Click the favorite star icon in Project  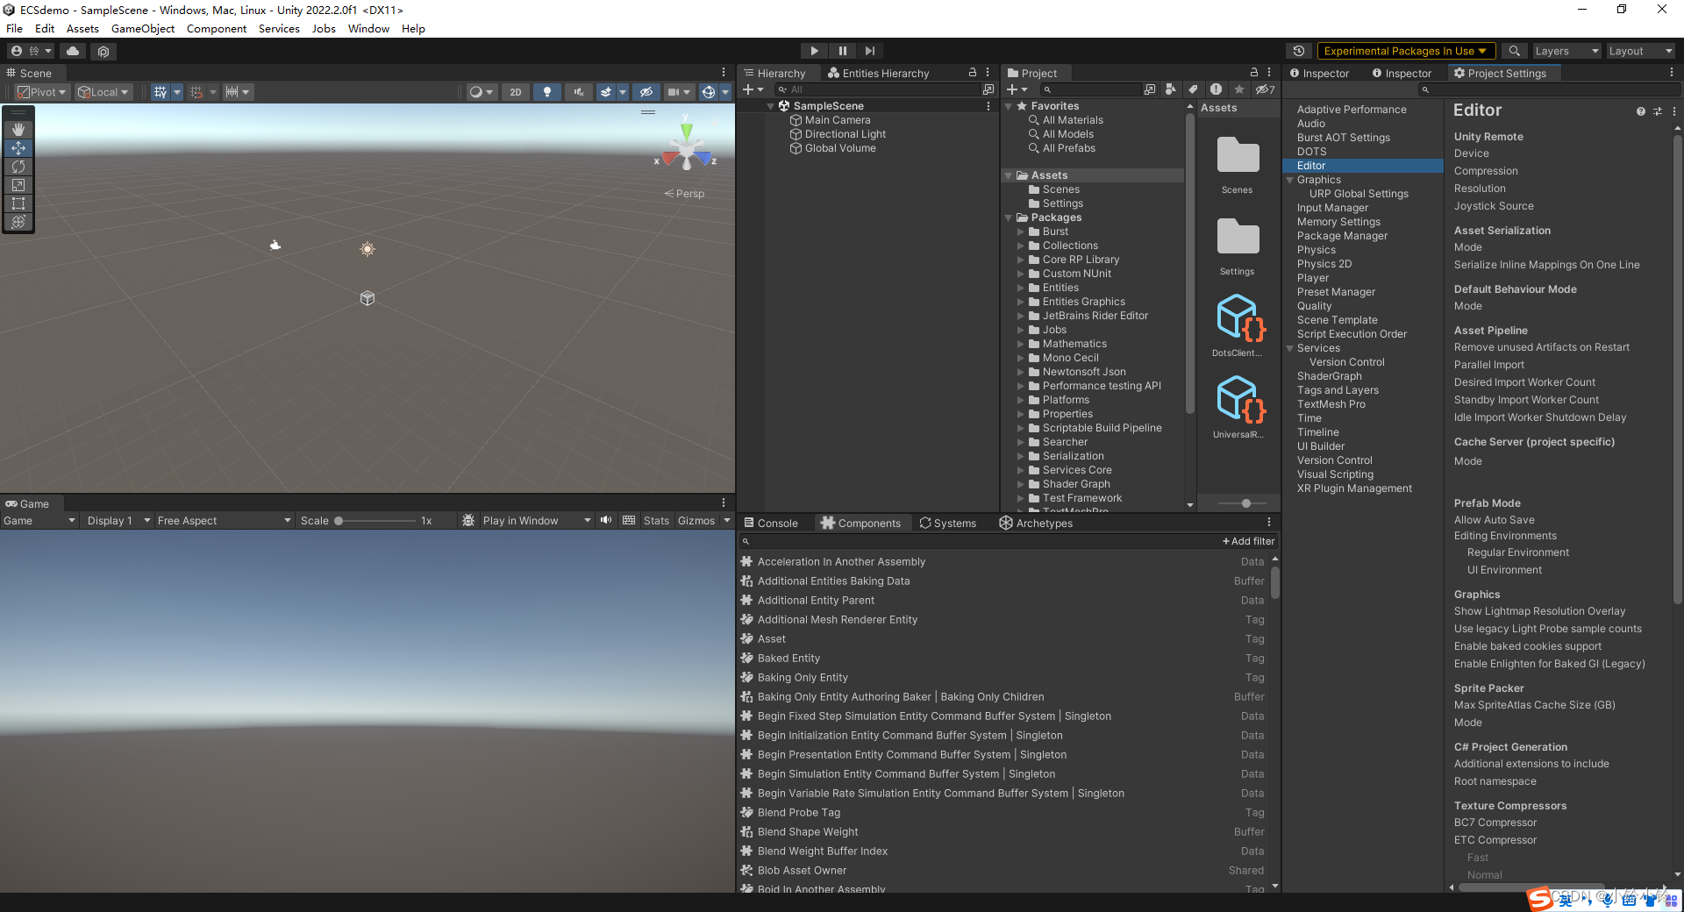[x=1238, y=89]
